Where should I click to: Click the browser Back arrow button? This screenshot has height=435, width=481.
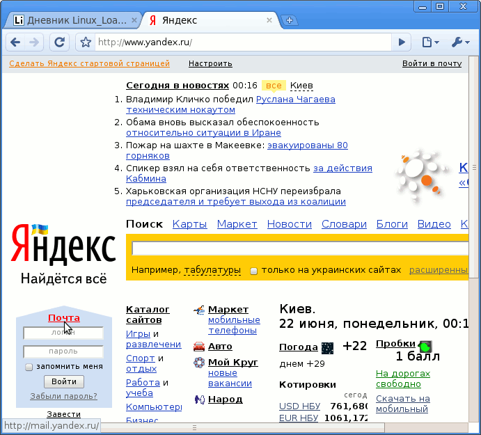(x=15, y=42)
